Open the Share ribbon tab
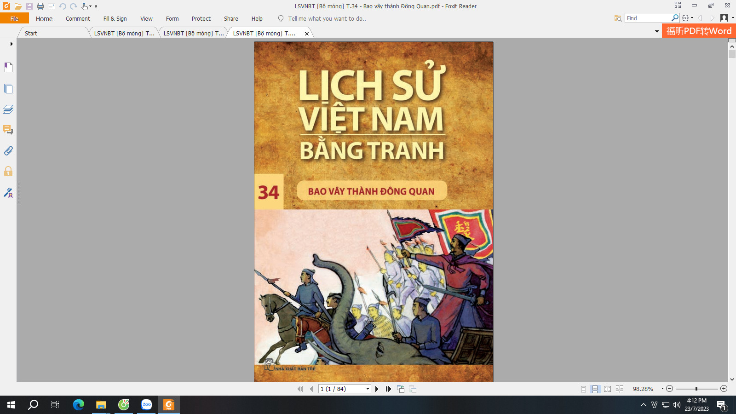Image resolution: width=736 pixels, height=414 pixels. pos(231,19)
